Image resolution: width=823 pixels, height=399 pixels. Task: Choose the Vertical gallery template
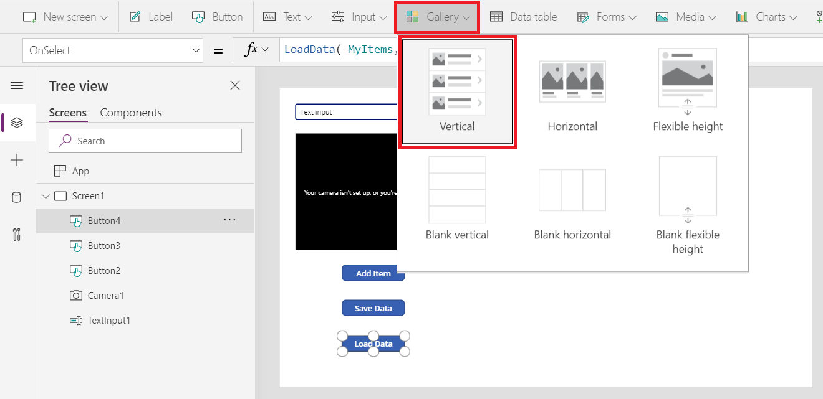click(x=457, y=92)
